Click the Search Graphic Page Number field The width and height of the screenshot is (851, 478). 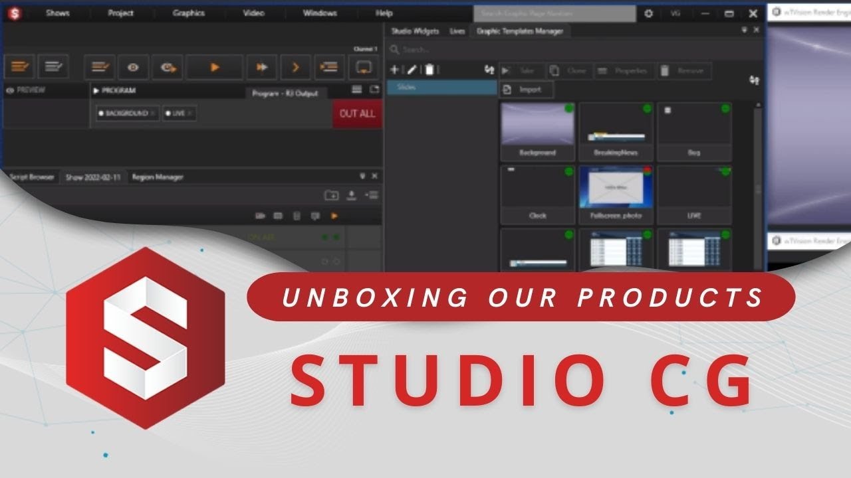click(x=555, y=13)
